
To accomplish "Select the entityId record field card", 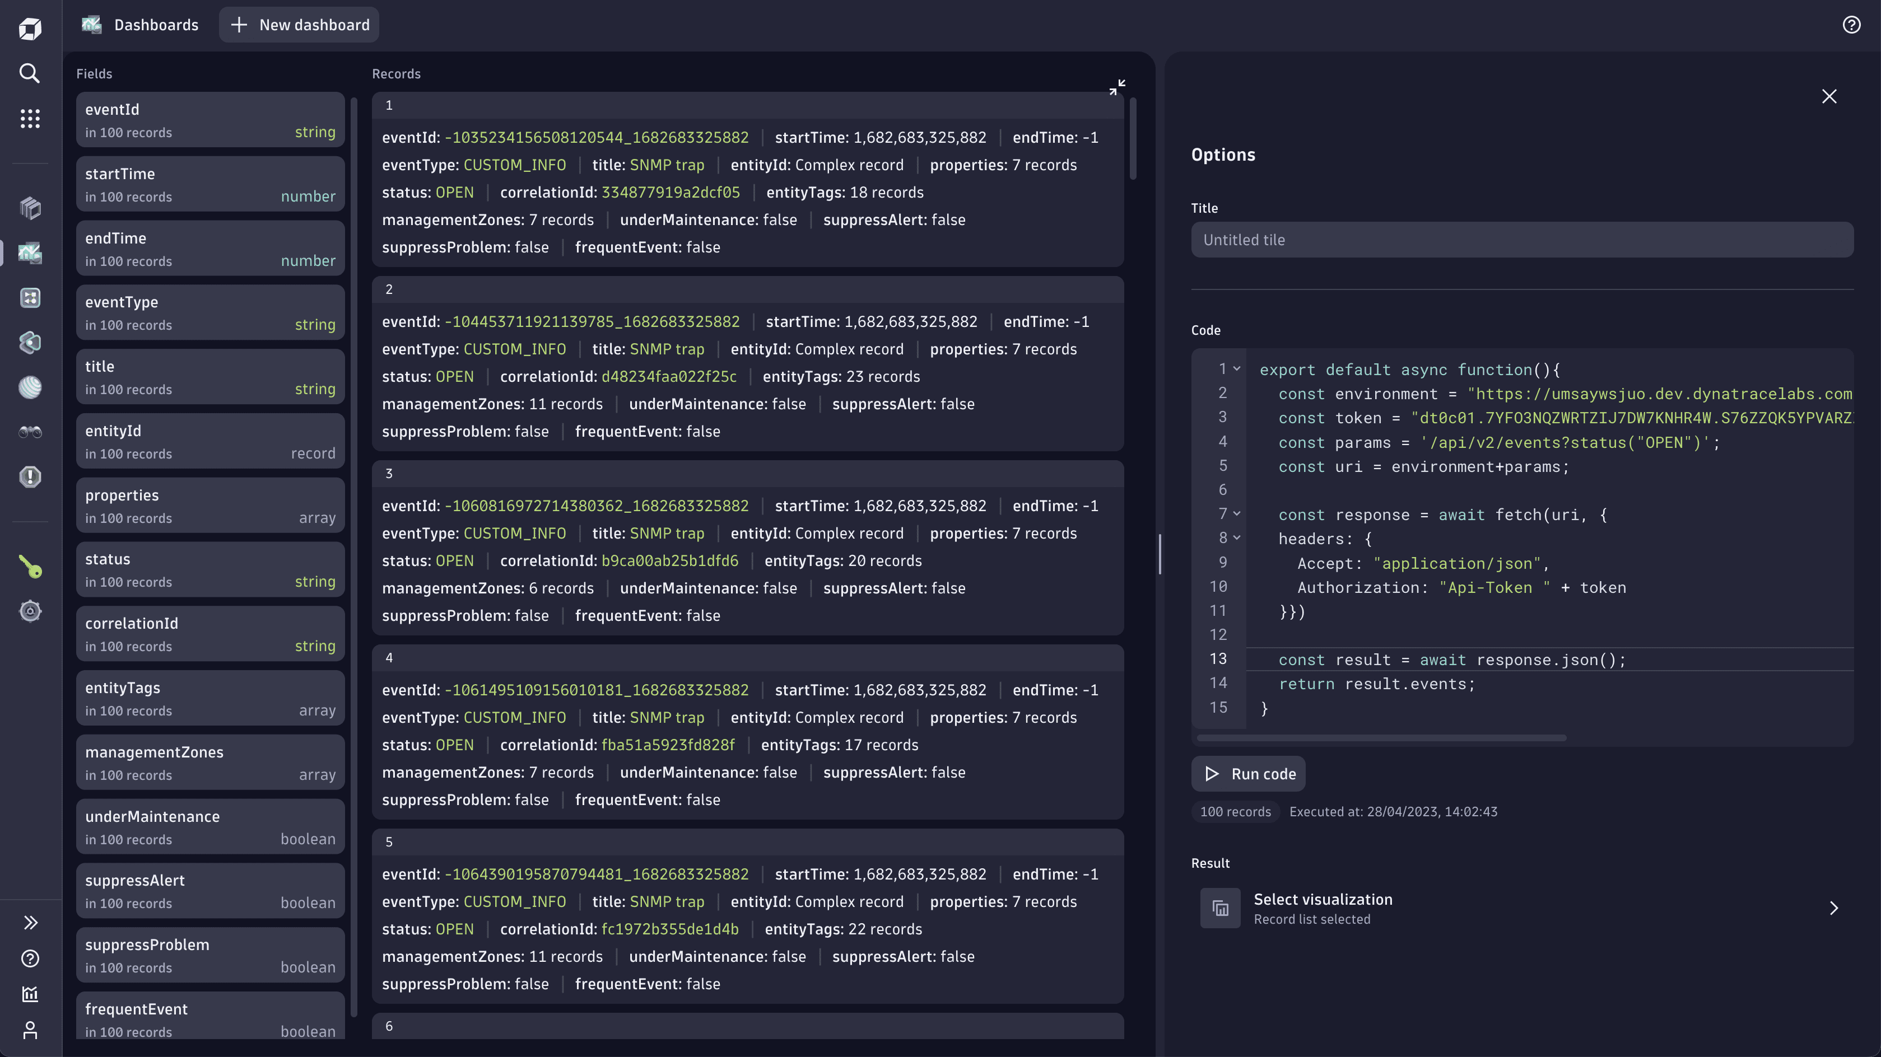I will pos(210,441).
